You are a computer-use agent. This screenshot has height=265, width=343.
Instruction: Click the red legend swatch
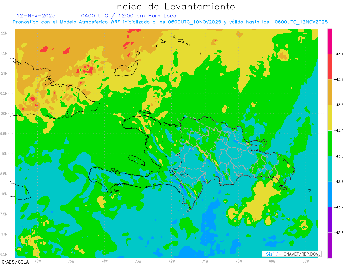(x=330, y=66)
